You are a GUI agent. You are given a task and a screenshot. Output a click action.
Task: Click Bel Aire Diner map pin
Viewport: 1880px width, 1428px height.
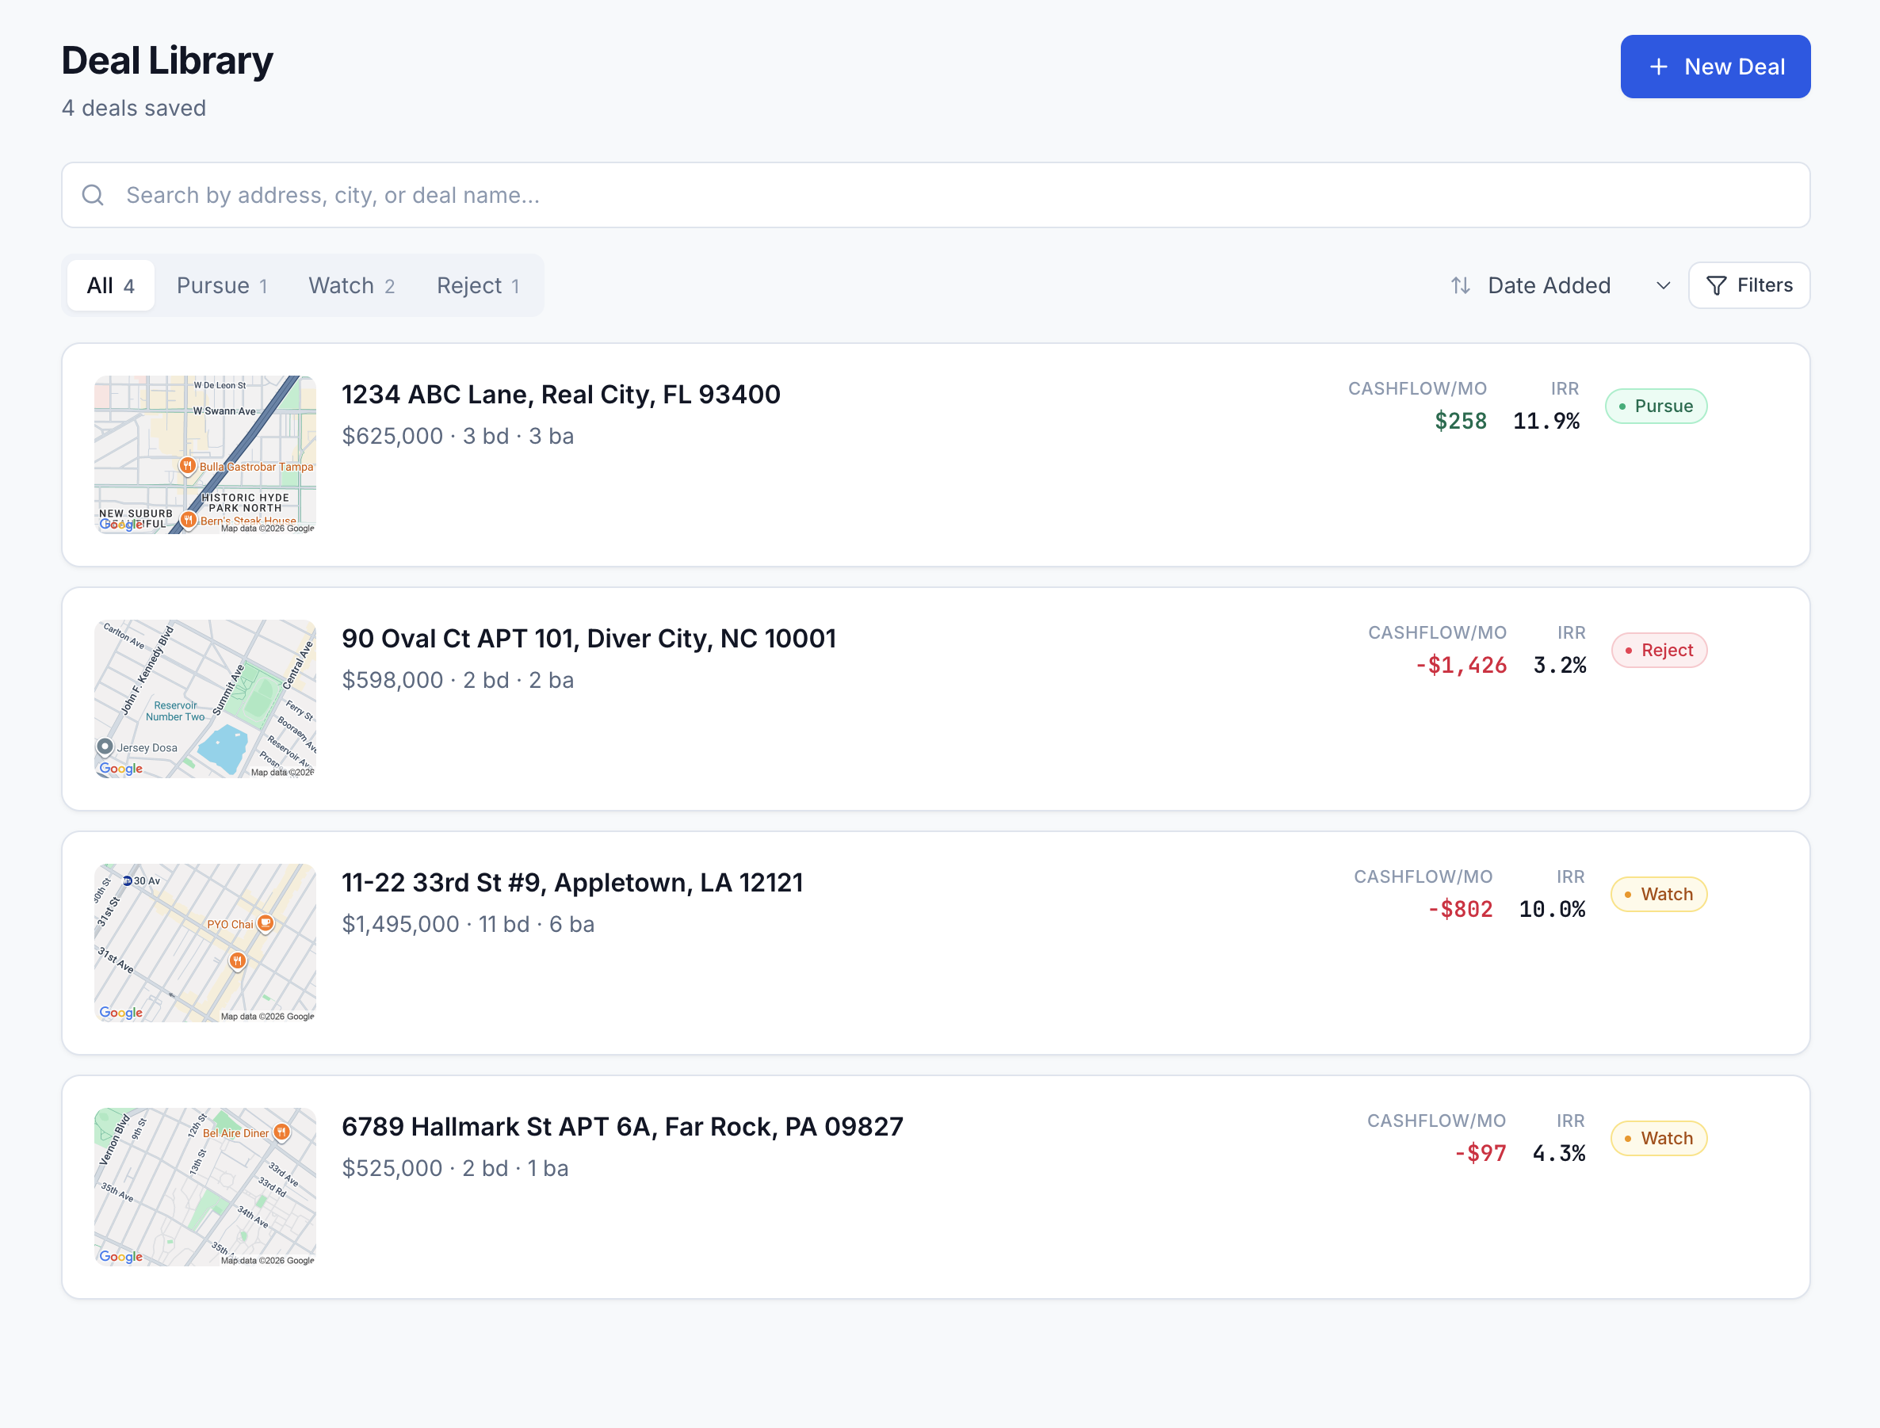(281, 1132)
